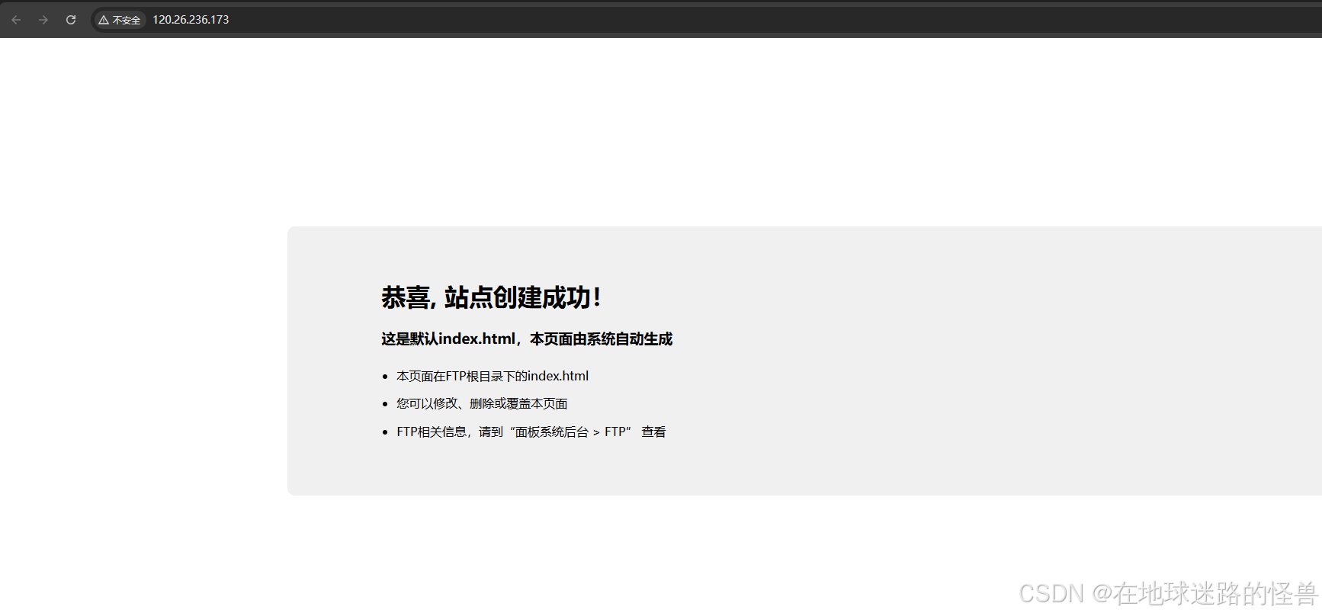Screen dimensions: 1322x616
Task: Reload the page with the refresh icon
Action: [71, 20]
